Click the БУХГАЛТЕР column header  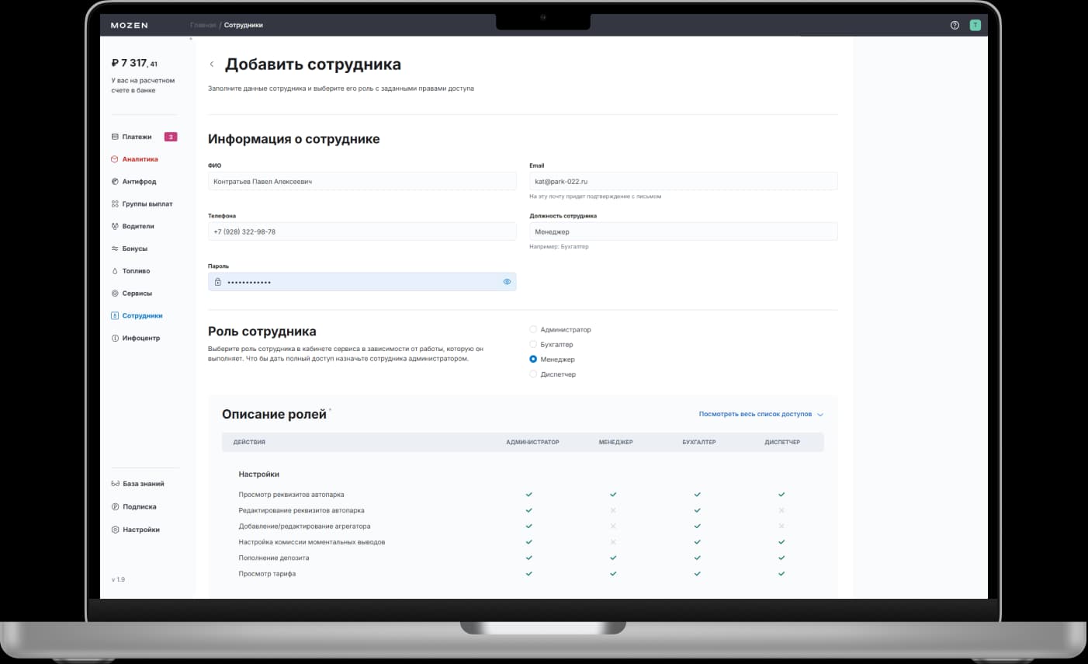pyautogui.click(x=699, y=442)
